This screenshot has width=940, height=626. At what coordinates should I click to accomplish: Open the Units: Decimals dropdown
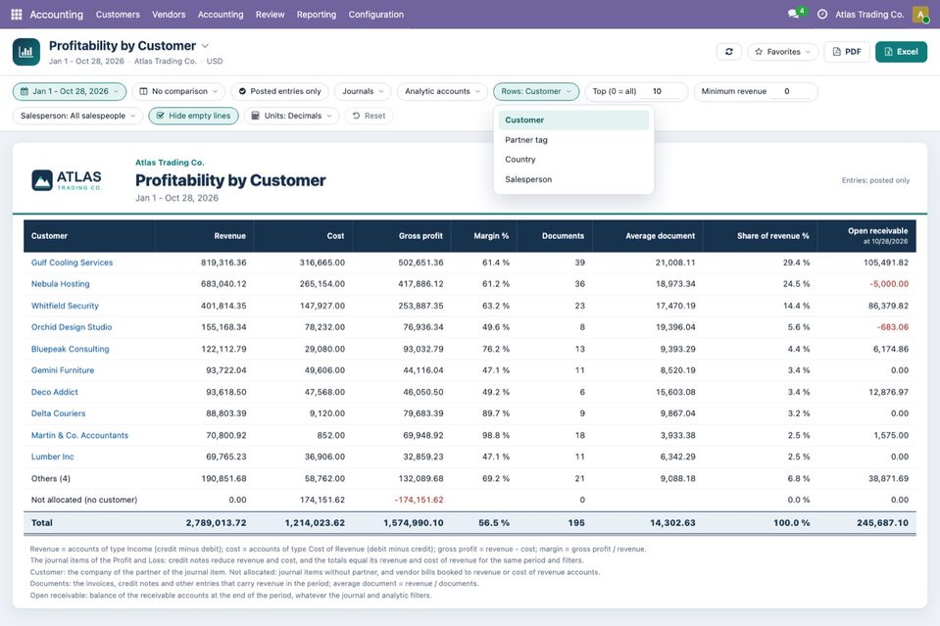tap(291, 116)
